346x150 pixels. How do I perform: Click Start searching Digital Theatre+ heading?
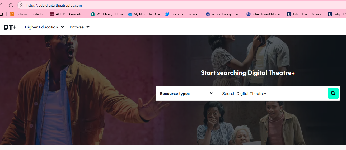coord(248,73)
